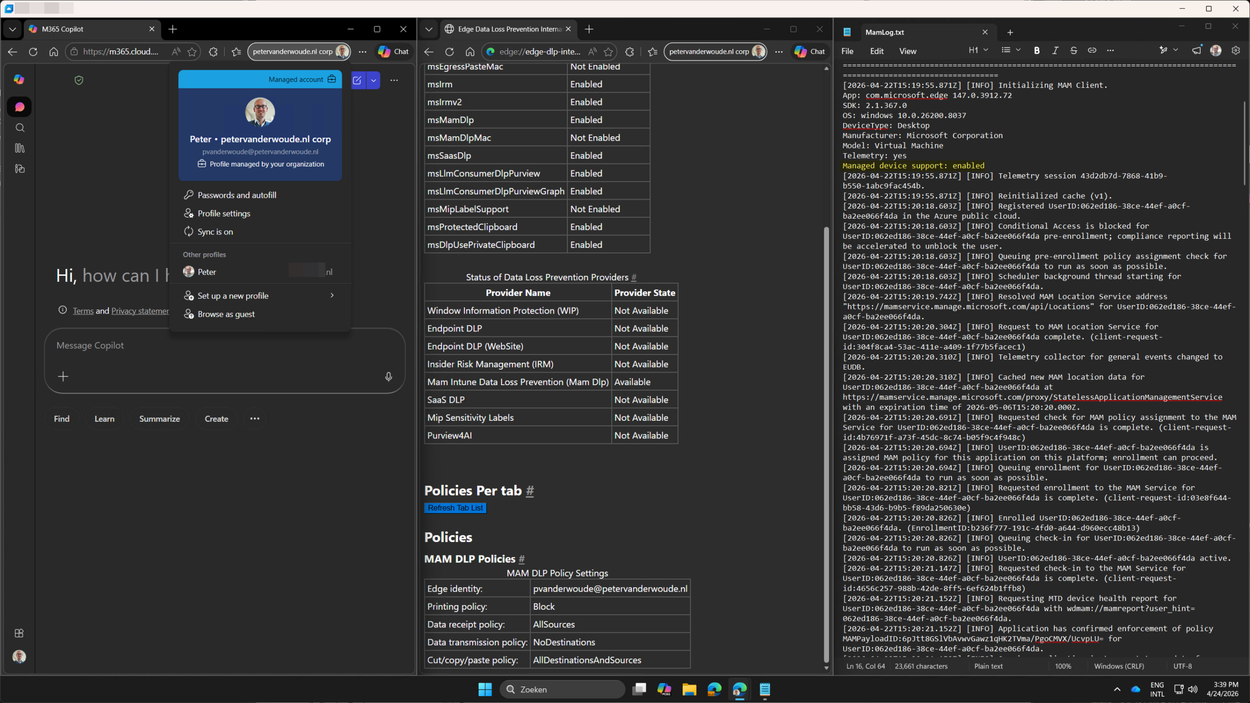Open Profile settings from the profile menu

tap(224, 213)
